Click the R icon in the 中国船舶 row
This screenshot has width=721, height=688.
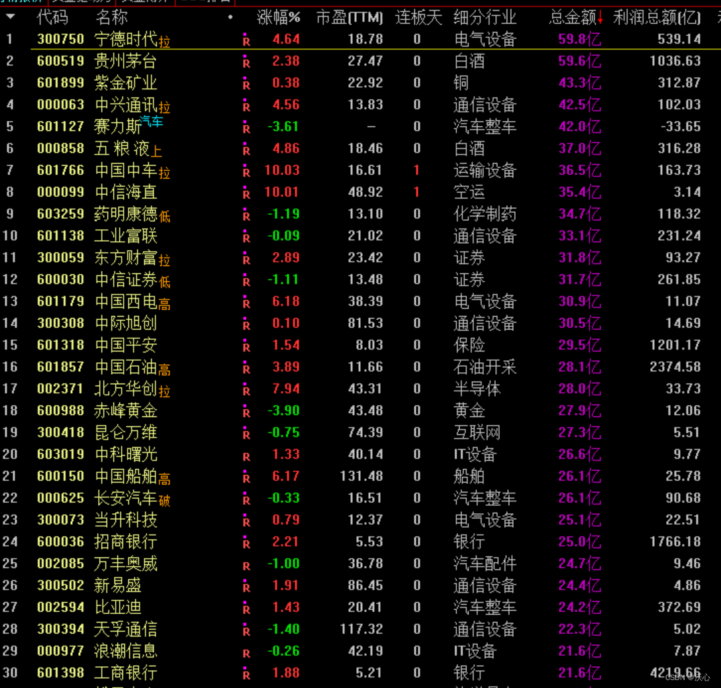[246, 477]
